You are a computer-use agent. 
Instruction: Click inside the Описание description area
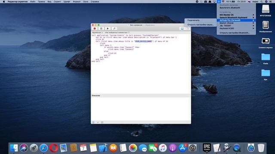(x=141, y=109)
